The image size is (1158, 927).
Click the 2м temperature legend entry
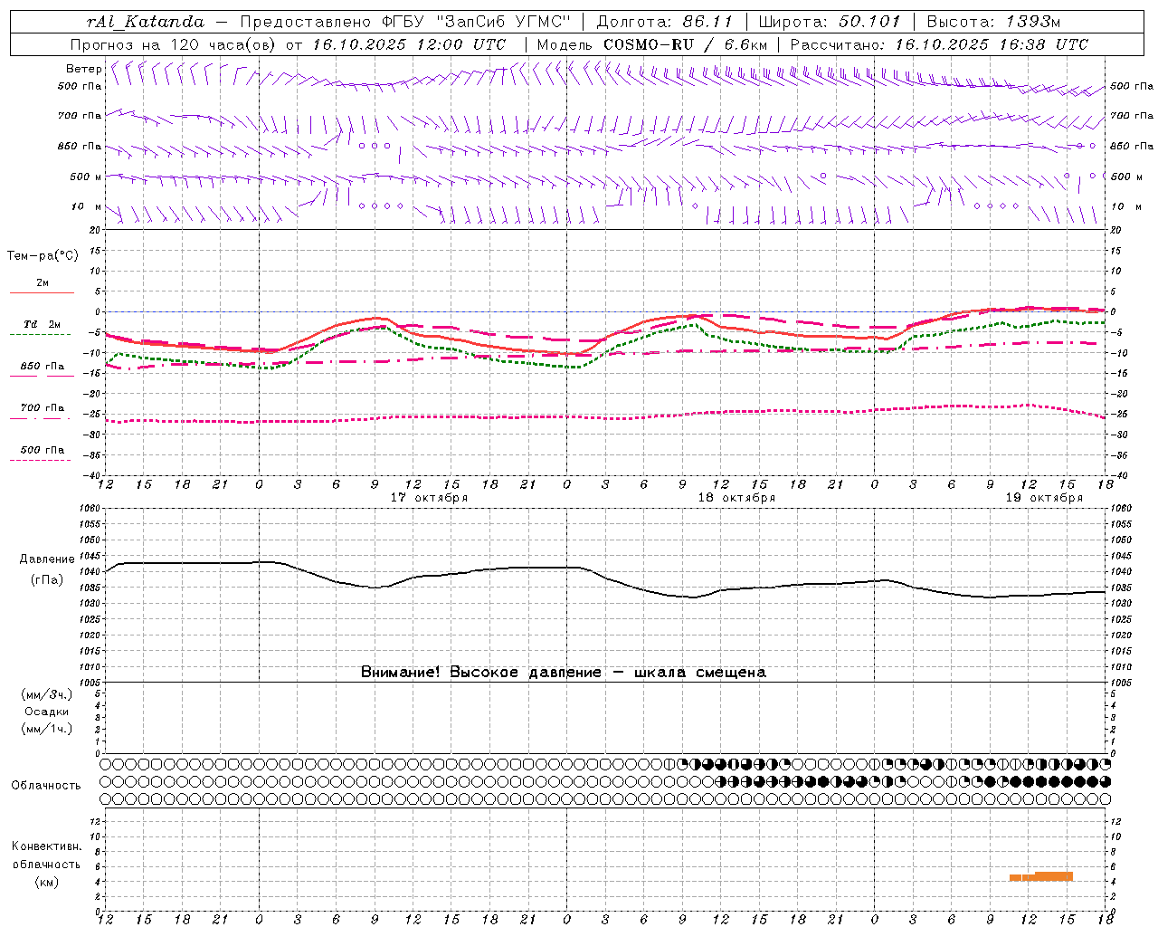coord(43,283)
